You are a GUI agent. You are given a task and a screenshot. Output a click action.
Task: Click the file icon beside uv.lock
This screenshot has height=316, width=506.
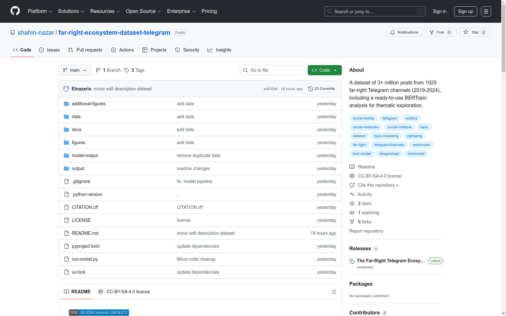(x=66, y=272)
